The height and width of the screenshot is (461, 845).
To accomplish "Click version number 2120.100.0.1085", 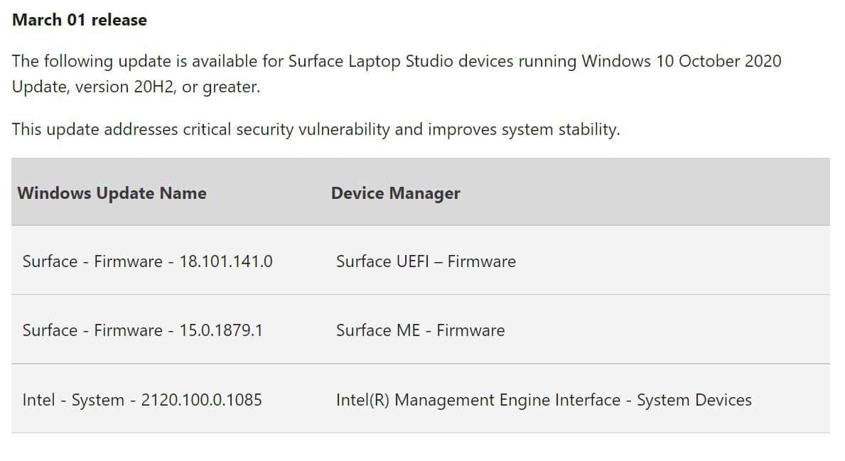I will point(202,400).
